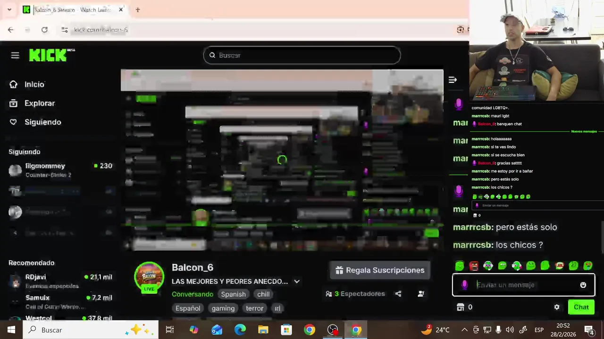The height and width of the screenshot is (339, 604).
Task: Open the volume speaker tray icon
Action: coord(510,330)
